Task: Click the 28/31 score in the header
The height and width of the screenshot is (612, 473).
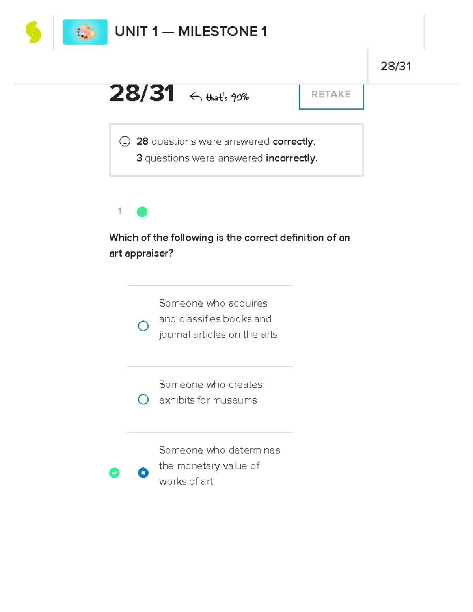Action: (396, 66)
